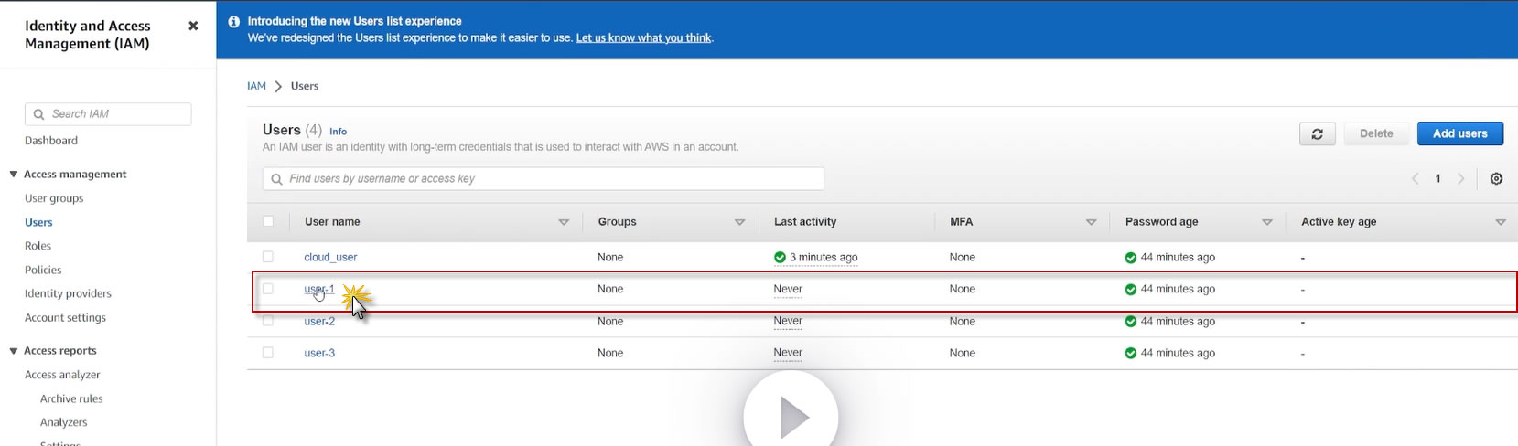
Task: Open the user-2 user link
Action: coord(319,322)
